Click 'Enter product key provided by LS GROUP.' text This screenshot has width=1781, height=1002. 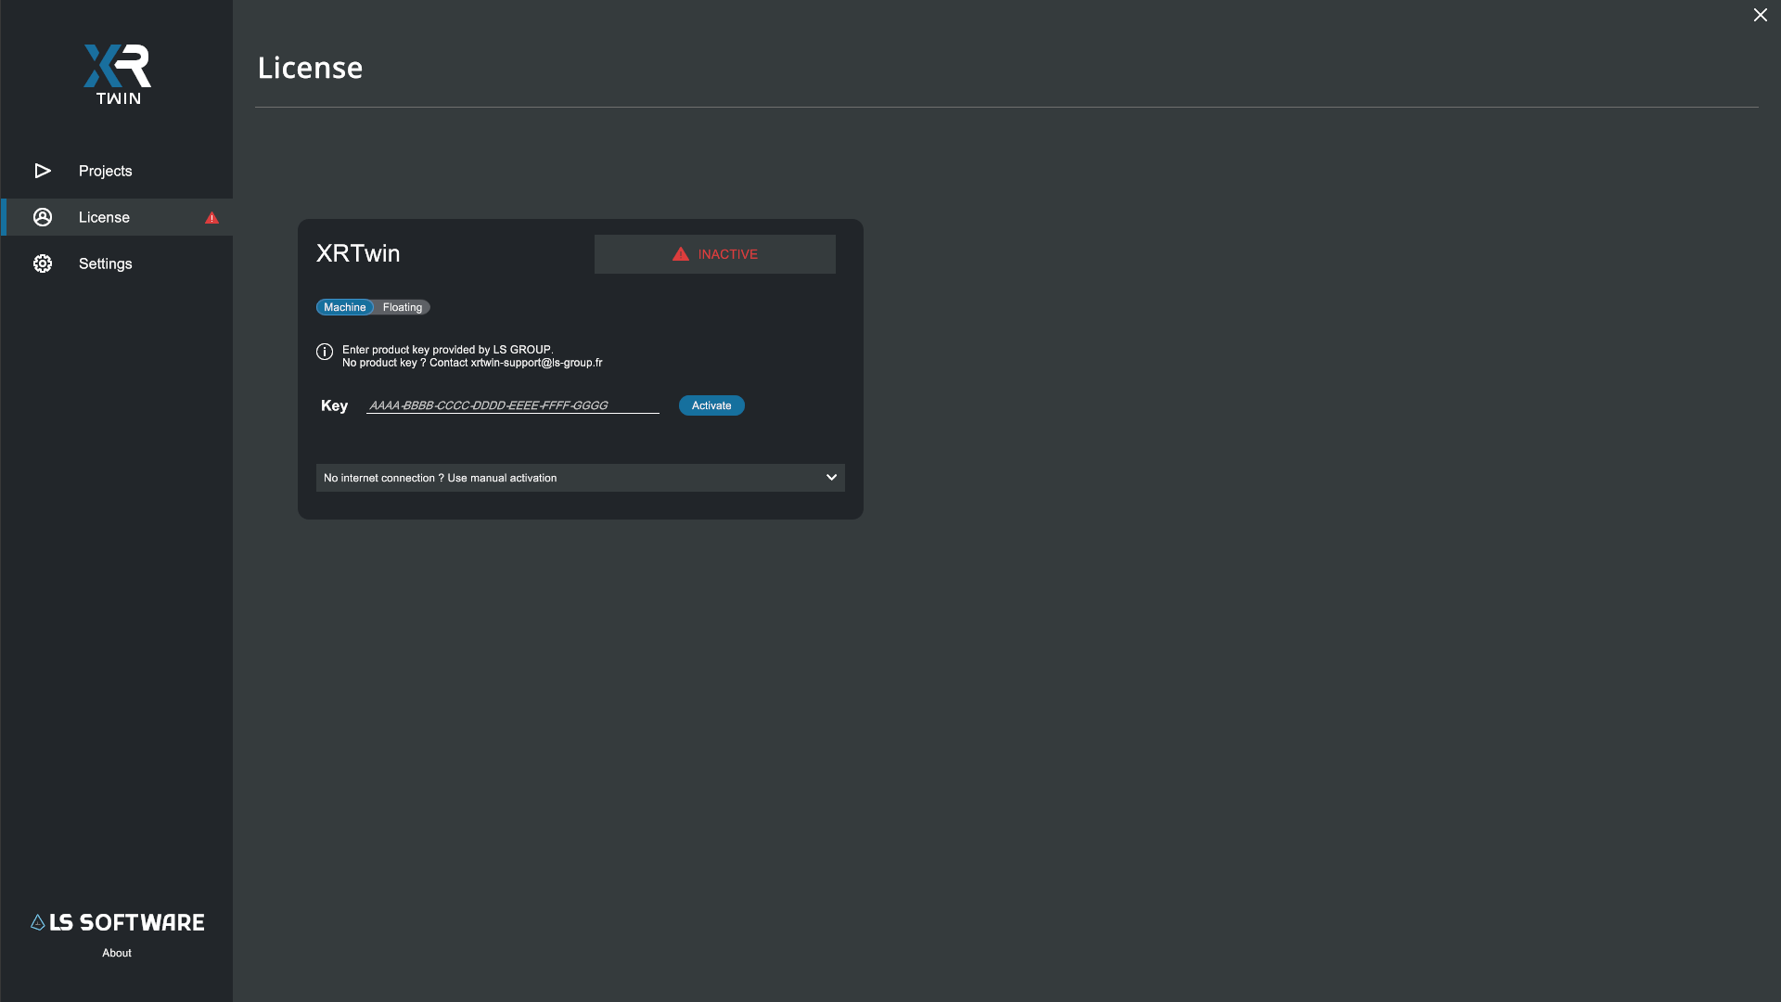(x=448, y=350)
